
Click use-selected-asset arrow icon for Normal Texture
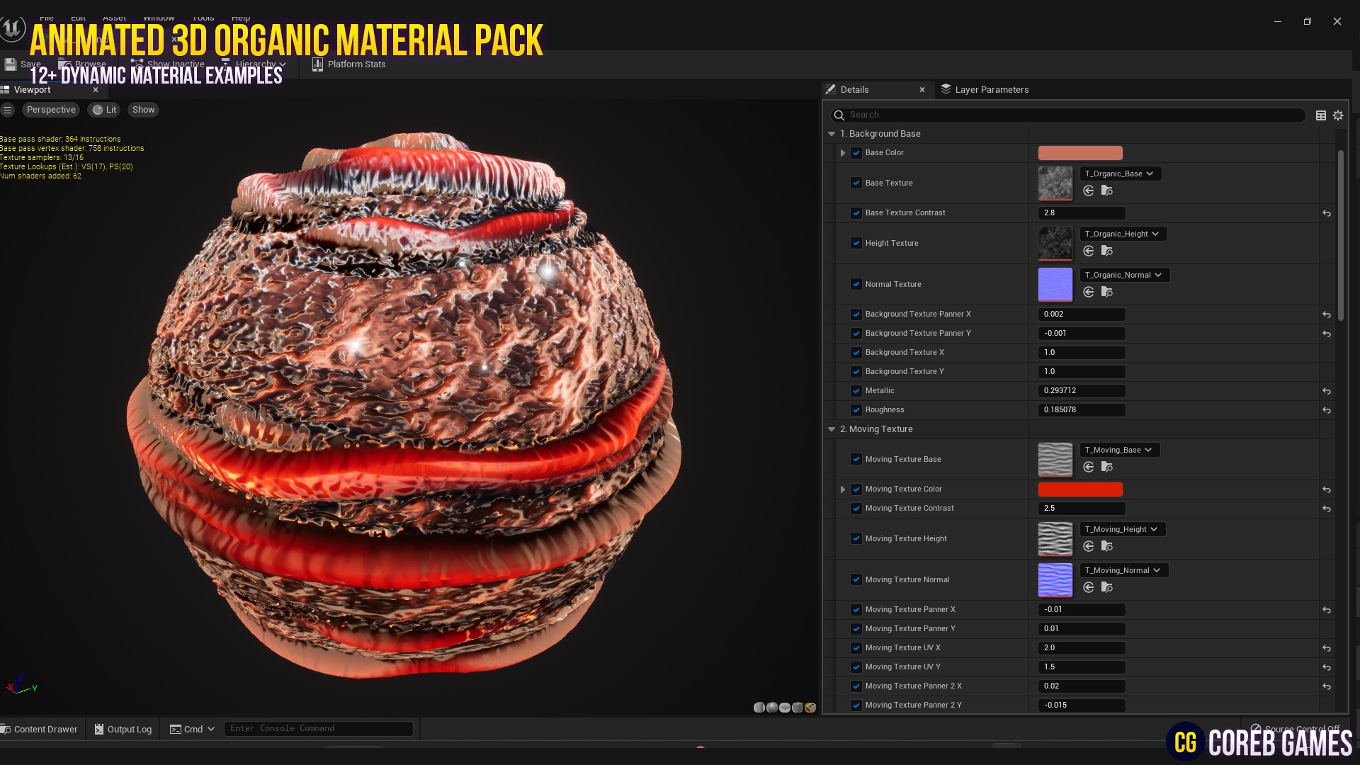1089,291
